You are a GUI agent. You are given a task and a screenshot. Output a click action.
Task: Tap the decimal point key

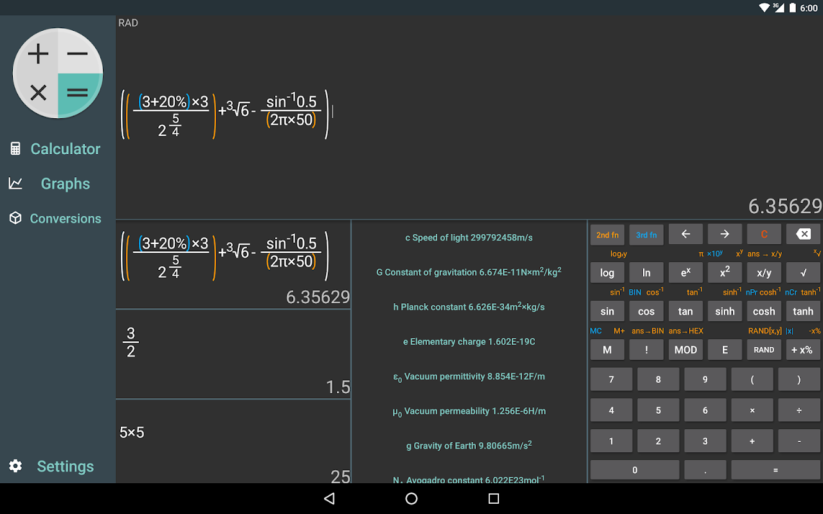point(705,470)
